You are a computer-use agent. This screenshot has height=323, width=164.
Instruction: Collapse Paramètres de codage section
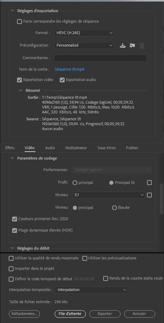(x=13, y=158)
